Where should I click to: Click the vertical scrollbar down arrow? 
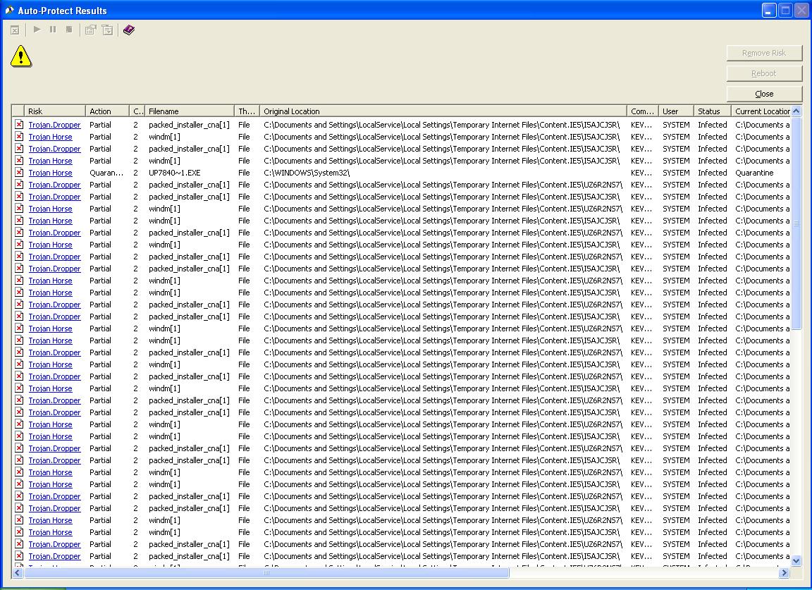pos(796,561)
